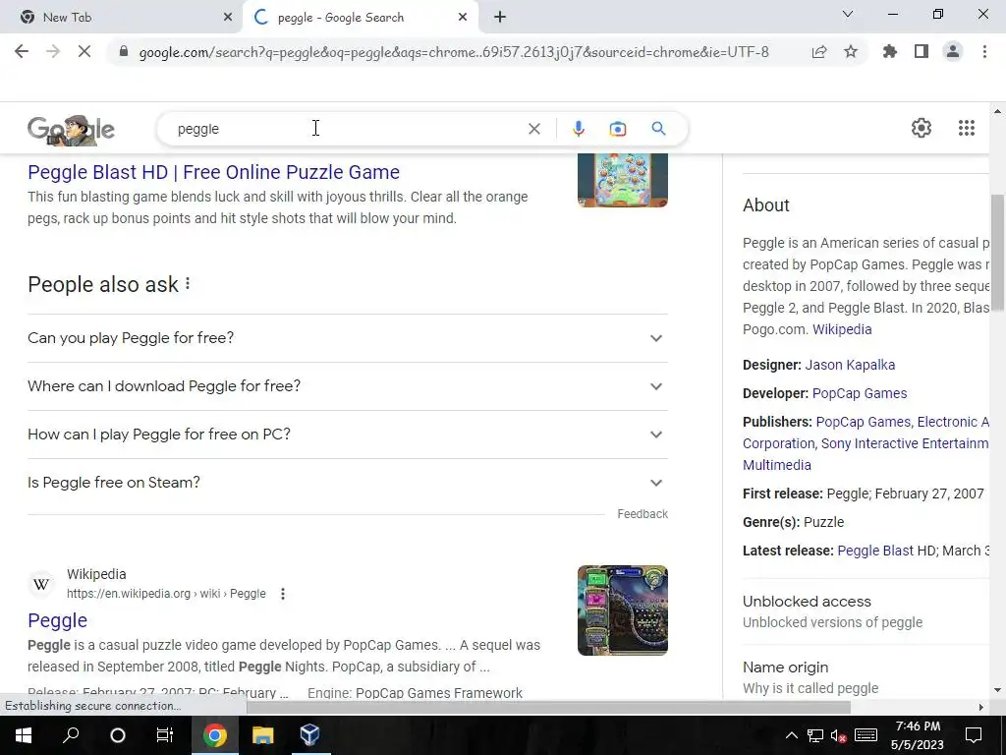
Task: Search by voice microphone icon
Action: point(578,129)
